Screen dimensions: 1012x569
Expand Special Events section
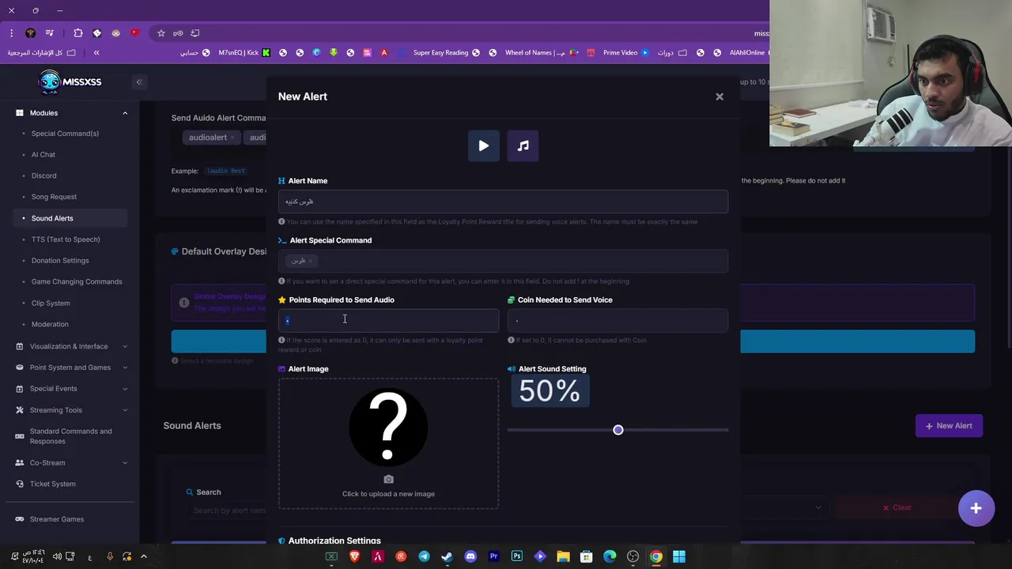pos(71,389)
